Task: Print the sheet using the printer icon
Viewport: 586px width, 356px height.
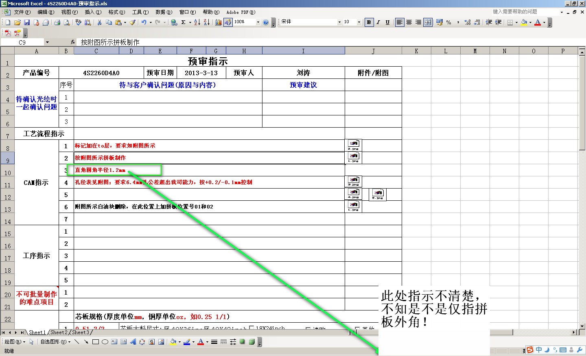Action: point(57,22)
